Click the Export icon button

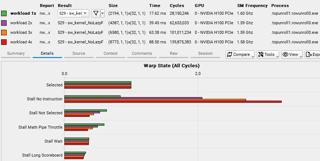pyautogui.click(x=312, y=54)
